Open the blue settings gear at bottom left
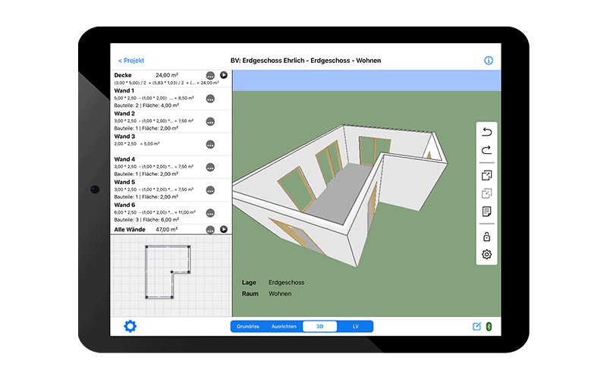 click(130, 327)
